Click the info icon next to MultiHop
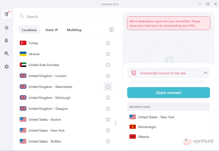This screenshot has height=151, width=219. click(112, 29)
